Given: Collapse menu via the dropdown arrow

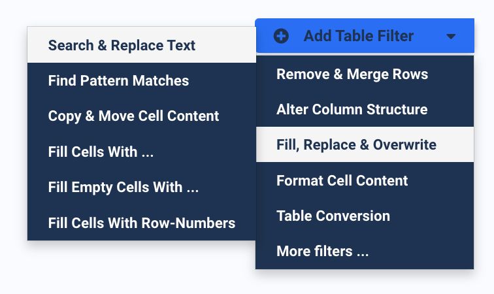Looking at the screenshot, I should [451, 37].
